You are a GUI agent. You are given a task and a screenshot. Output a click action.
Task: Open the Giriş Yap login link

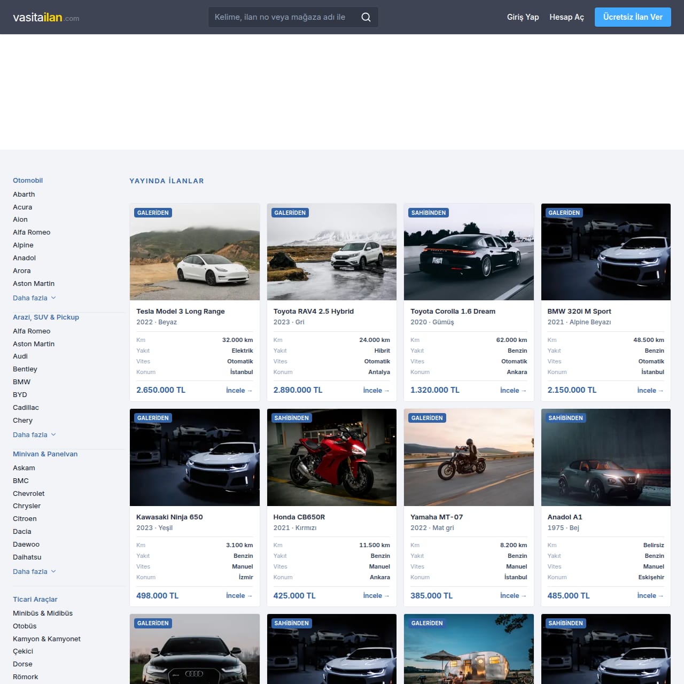523,17
